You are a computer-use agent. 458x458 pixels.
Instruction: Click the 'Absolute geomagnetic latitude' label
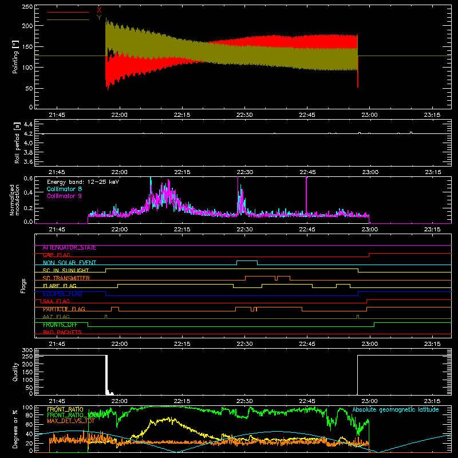396,409
